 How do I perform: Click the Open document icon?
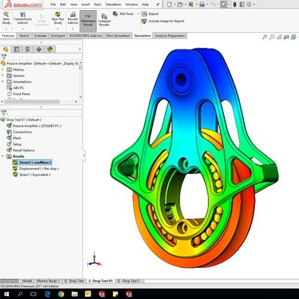pyautogui.click(x=180, y=4)
